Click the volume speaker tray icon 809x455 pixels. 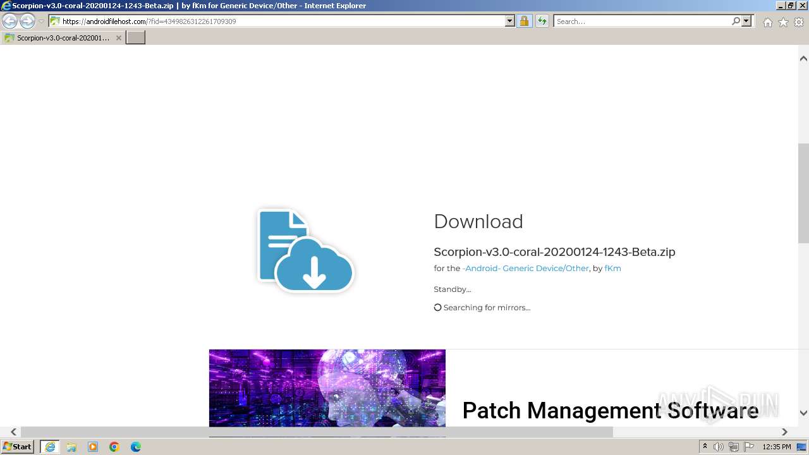[719, 447]
